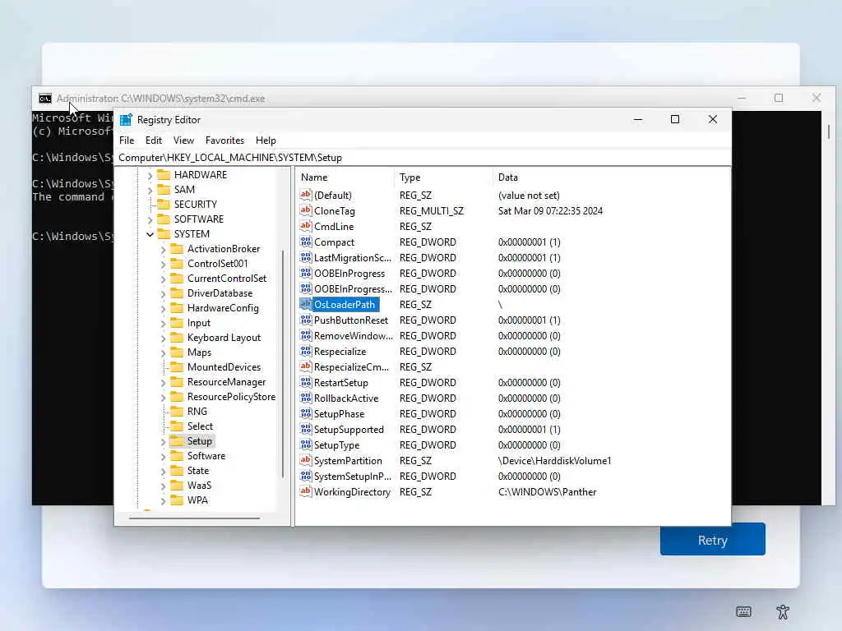Expand the HardwareConfig key
The height and width of the screenshot is (631, 842).
point(164,309)
